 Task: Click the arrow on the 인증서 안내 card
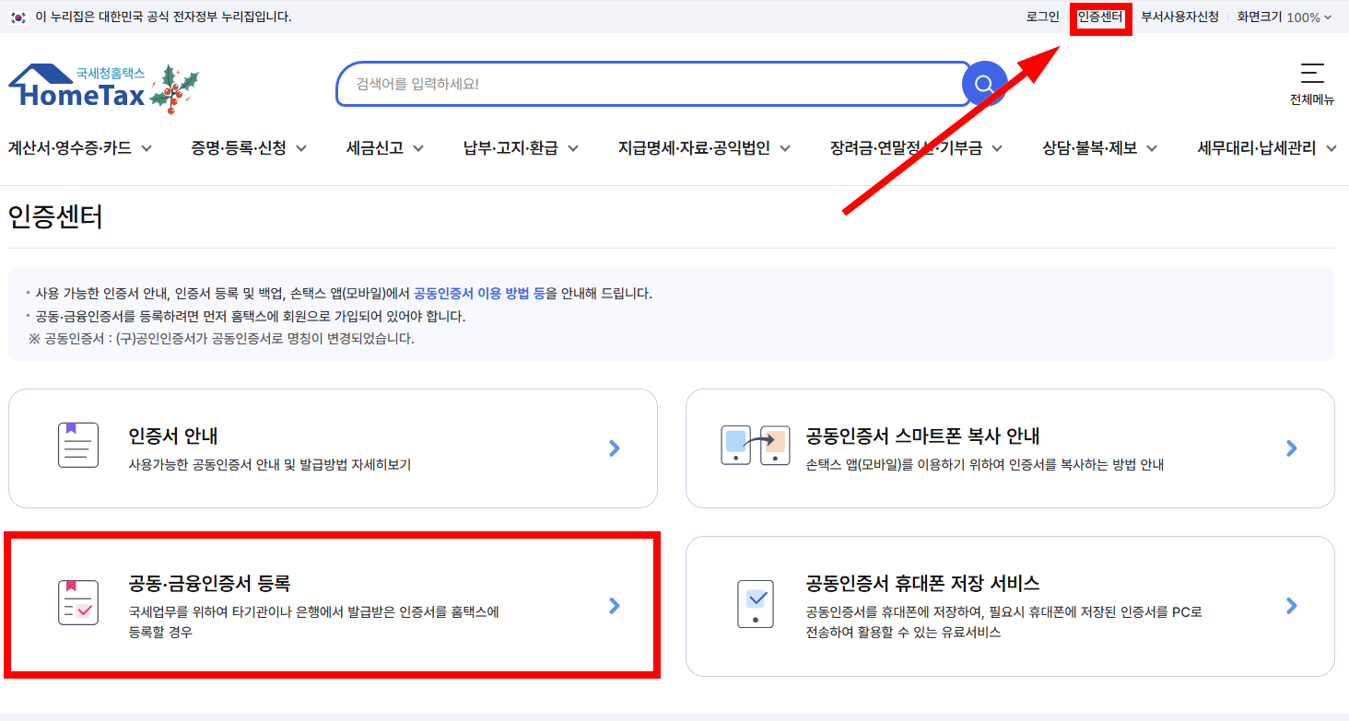point(615,448)
